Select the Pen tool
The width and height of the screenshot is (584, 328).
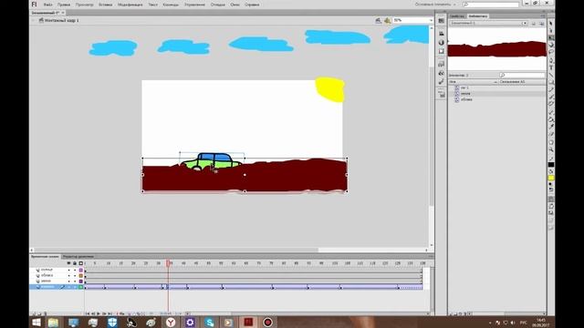click(x=551, y=60)
